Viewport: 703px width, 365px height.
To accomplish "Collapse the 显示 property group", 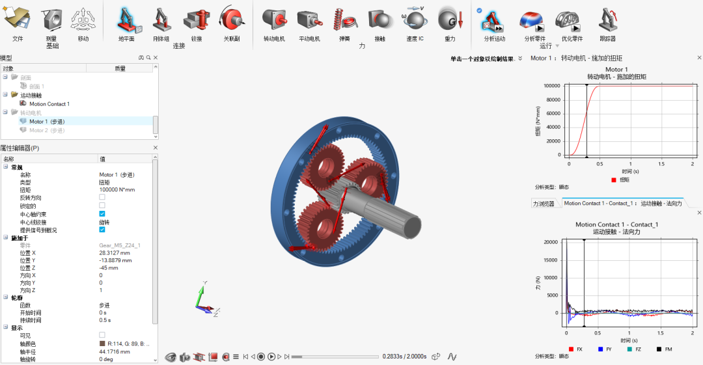I will click(6, 328).
